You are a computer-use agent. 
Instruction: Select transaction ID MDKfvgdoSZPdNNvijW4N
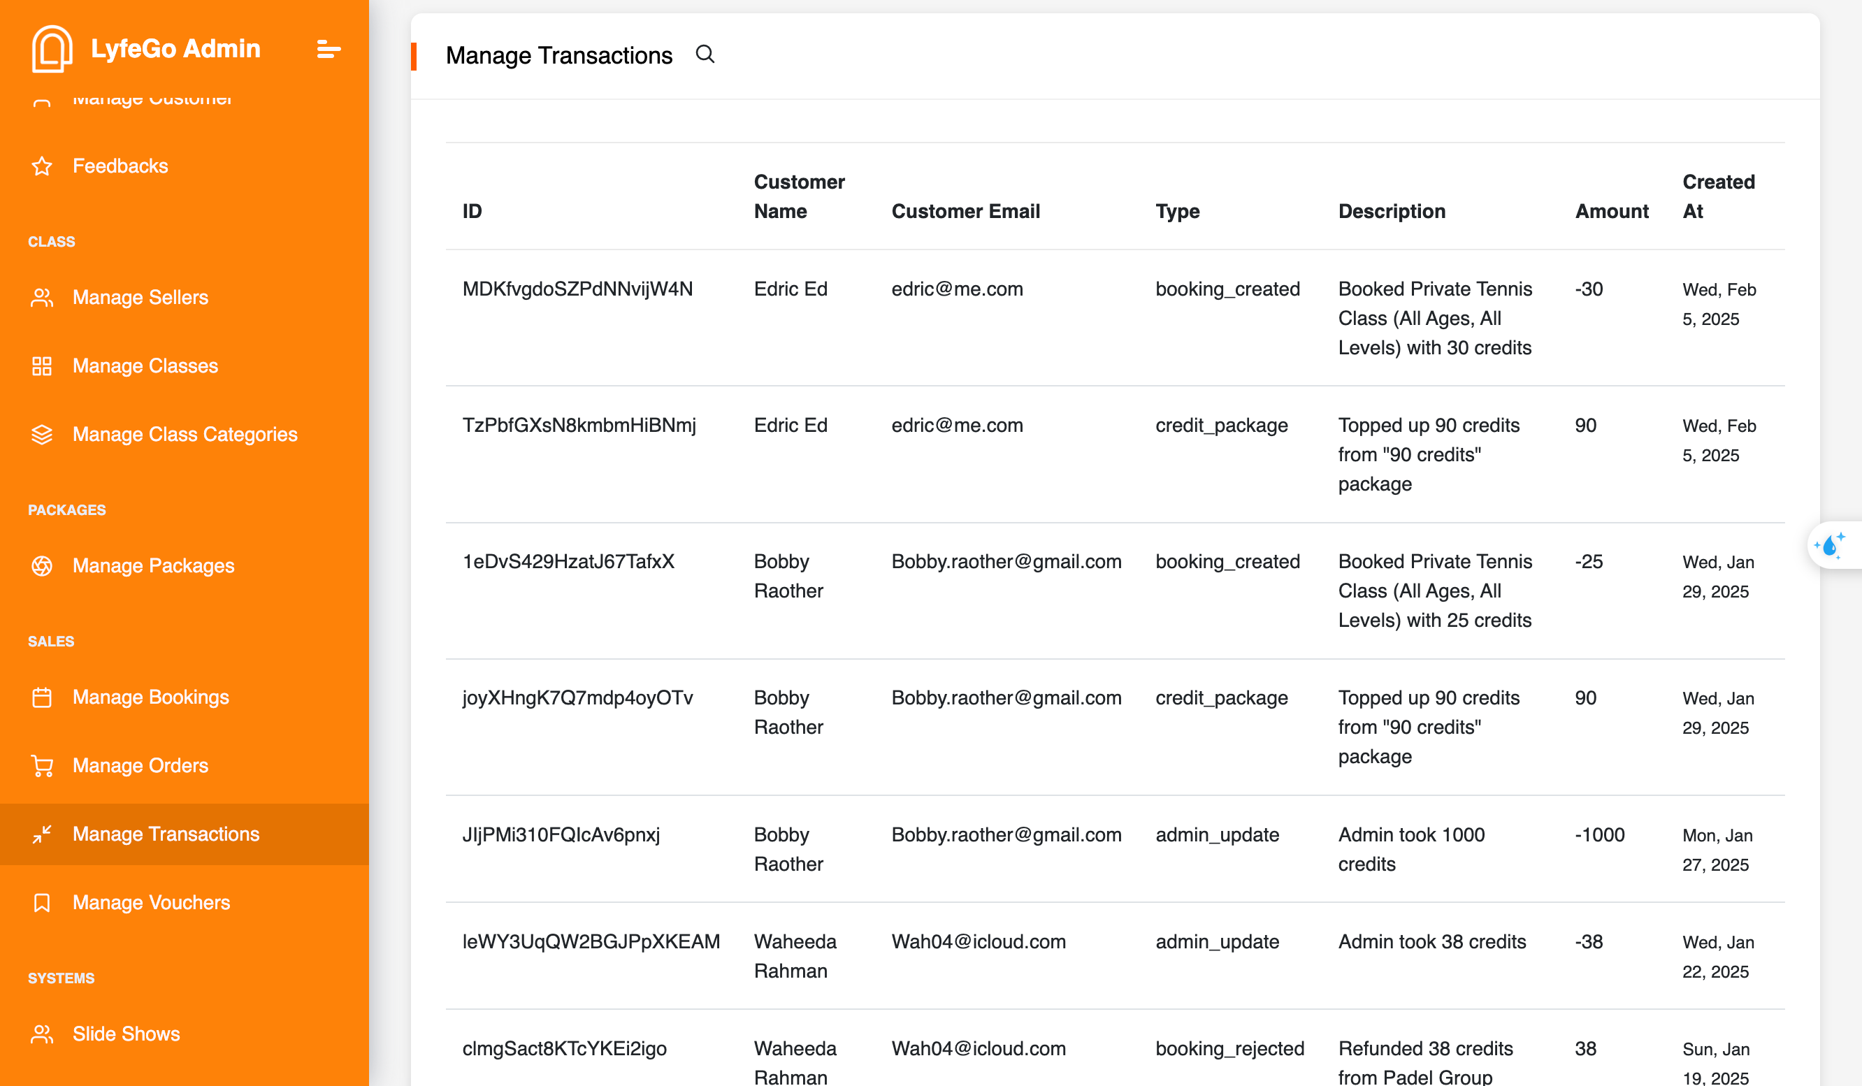(577, 289)
